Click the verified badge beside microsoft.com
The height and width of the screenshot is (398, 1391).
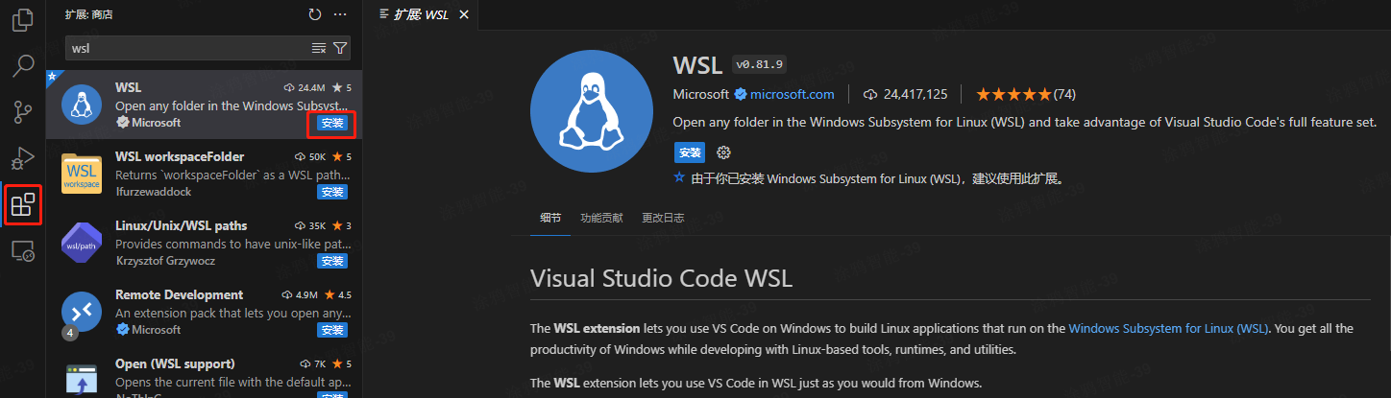(x=741, y=94)
